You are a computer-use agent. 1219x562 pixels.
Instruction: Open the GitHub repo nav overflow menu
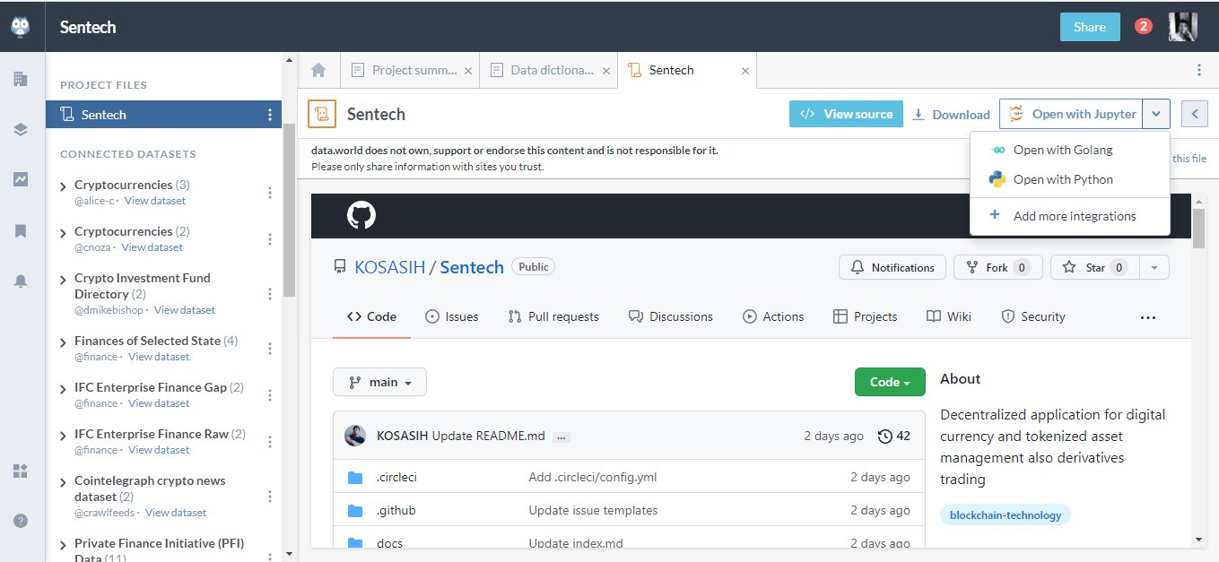[x=1148, y=317]
